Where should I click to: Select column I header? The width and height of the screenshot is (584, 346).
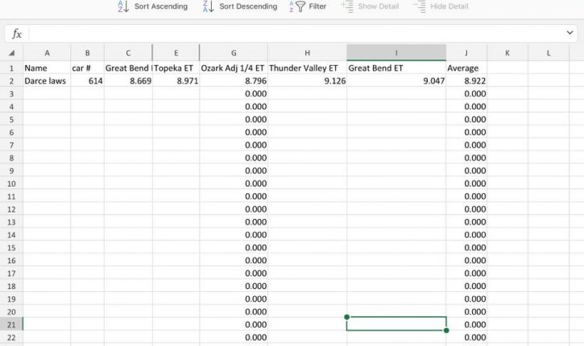coord(396,53)
